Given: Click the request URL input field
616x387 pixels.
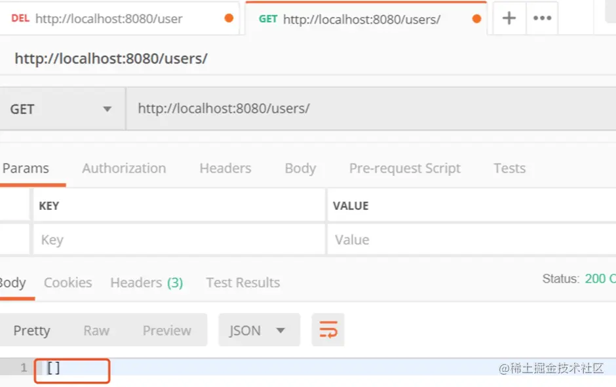Looking at the screenshot, I should (372, 108).
